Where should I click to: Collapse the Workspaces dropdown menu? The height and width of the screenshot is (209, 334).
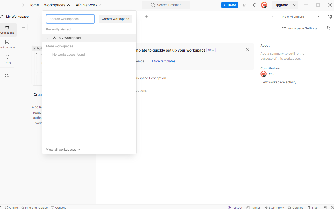(x=57, y=5)
